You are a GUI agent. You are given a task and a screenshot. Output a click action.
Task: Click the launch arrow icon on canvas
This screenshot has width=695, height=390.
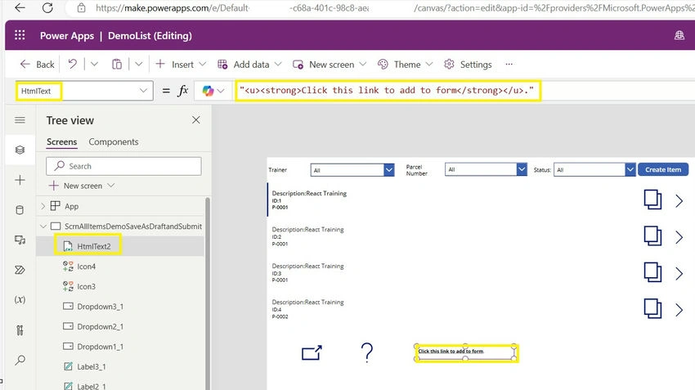tap(312, 352)
